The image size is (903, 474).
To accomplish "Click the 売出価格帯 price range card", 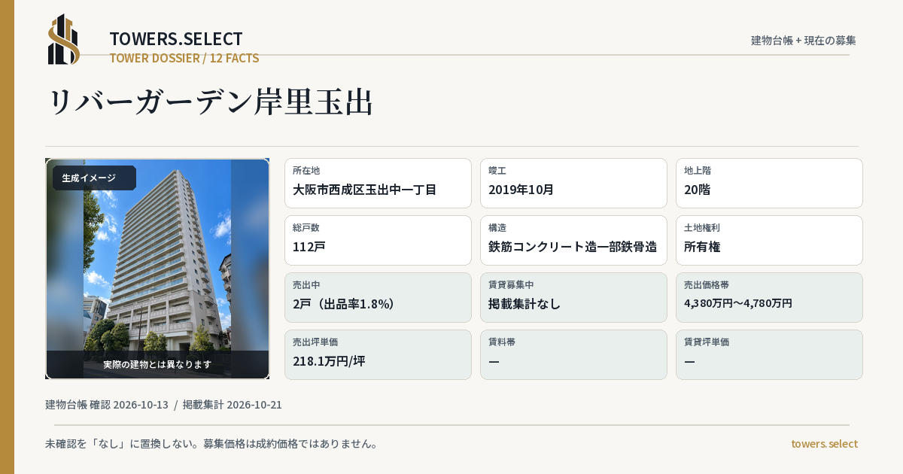I will [x=769, y=297].
